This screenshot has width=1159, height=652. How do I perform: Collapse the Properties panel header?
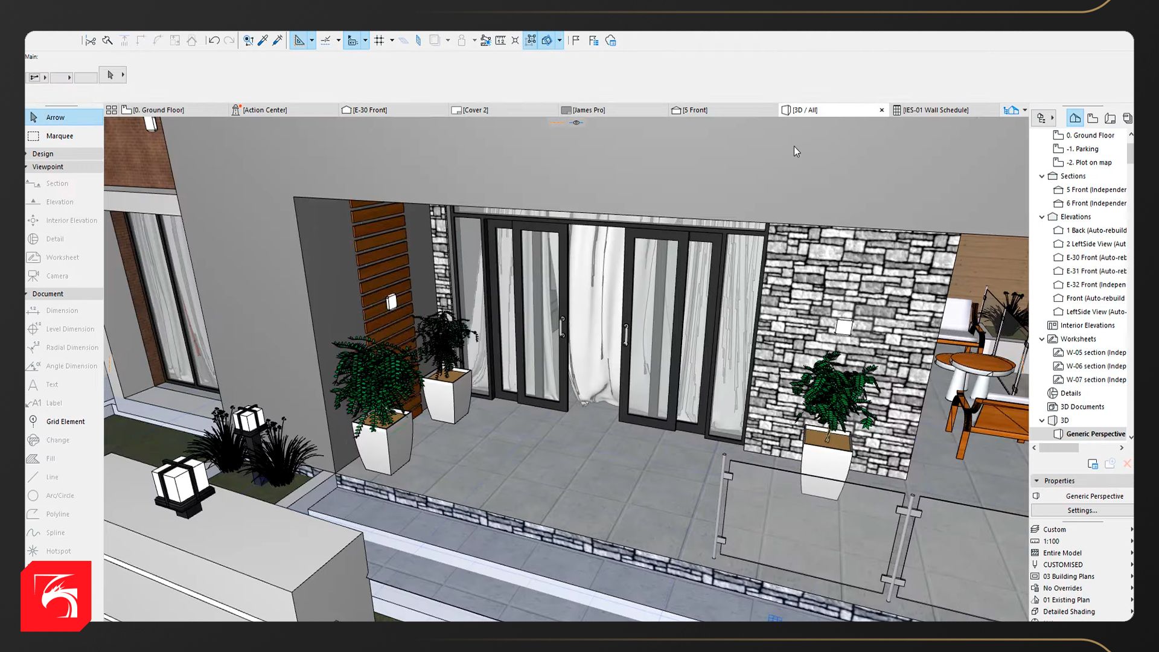(1082, 481)
